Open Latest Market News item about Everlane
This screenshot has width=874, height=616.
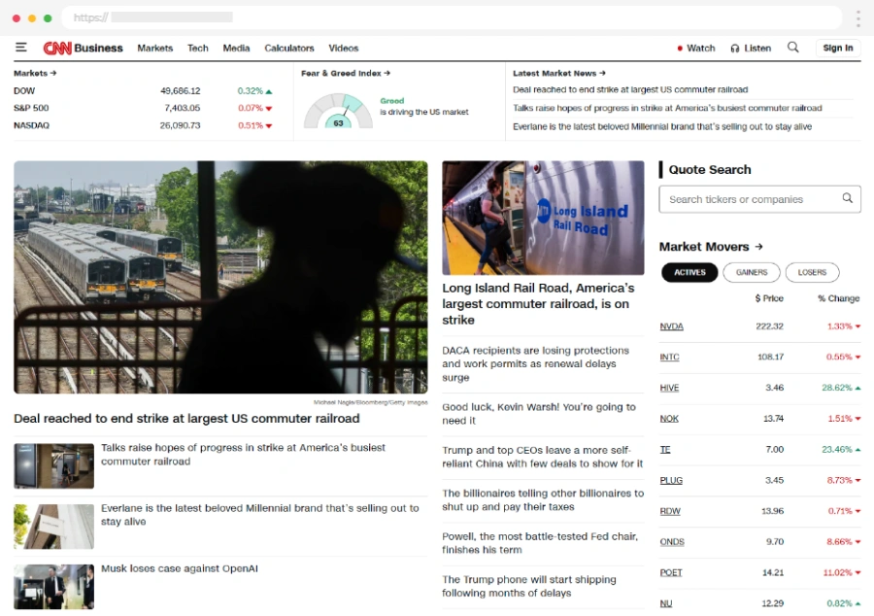click(662, 126)
